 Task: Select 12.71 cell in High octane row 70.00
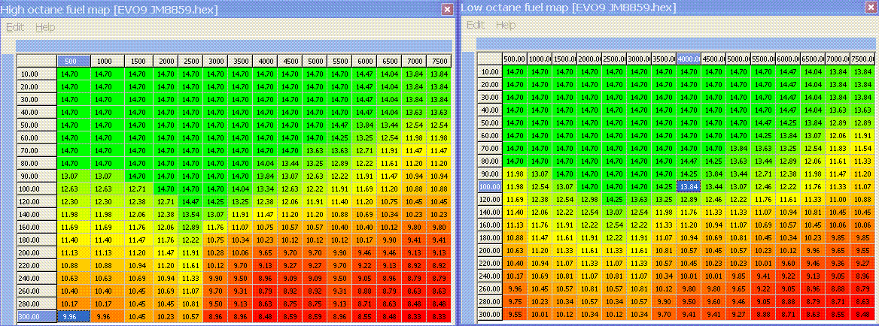363,150
